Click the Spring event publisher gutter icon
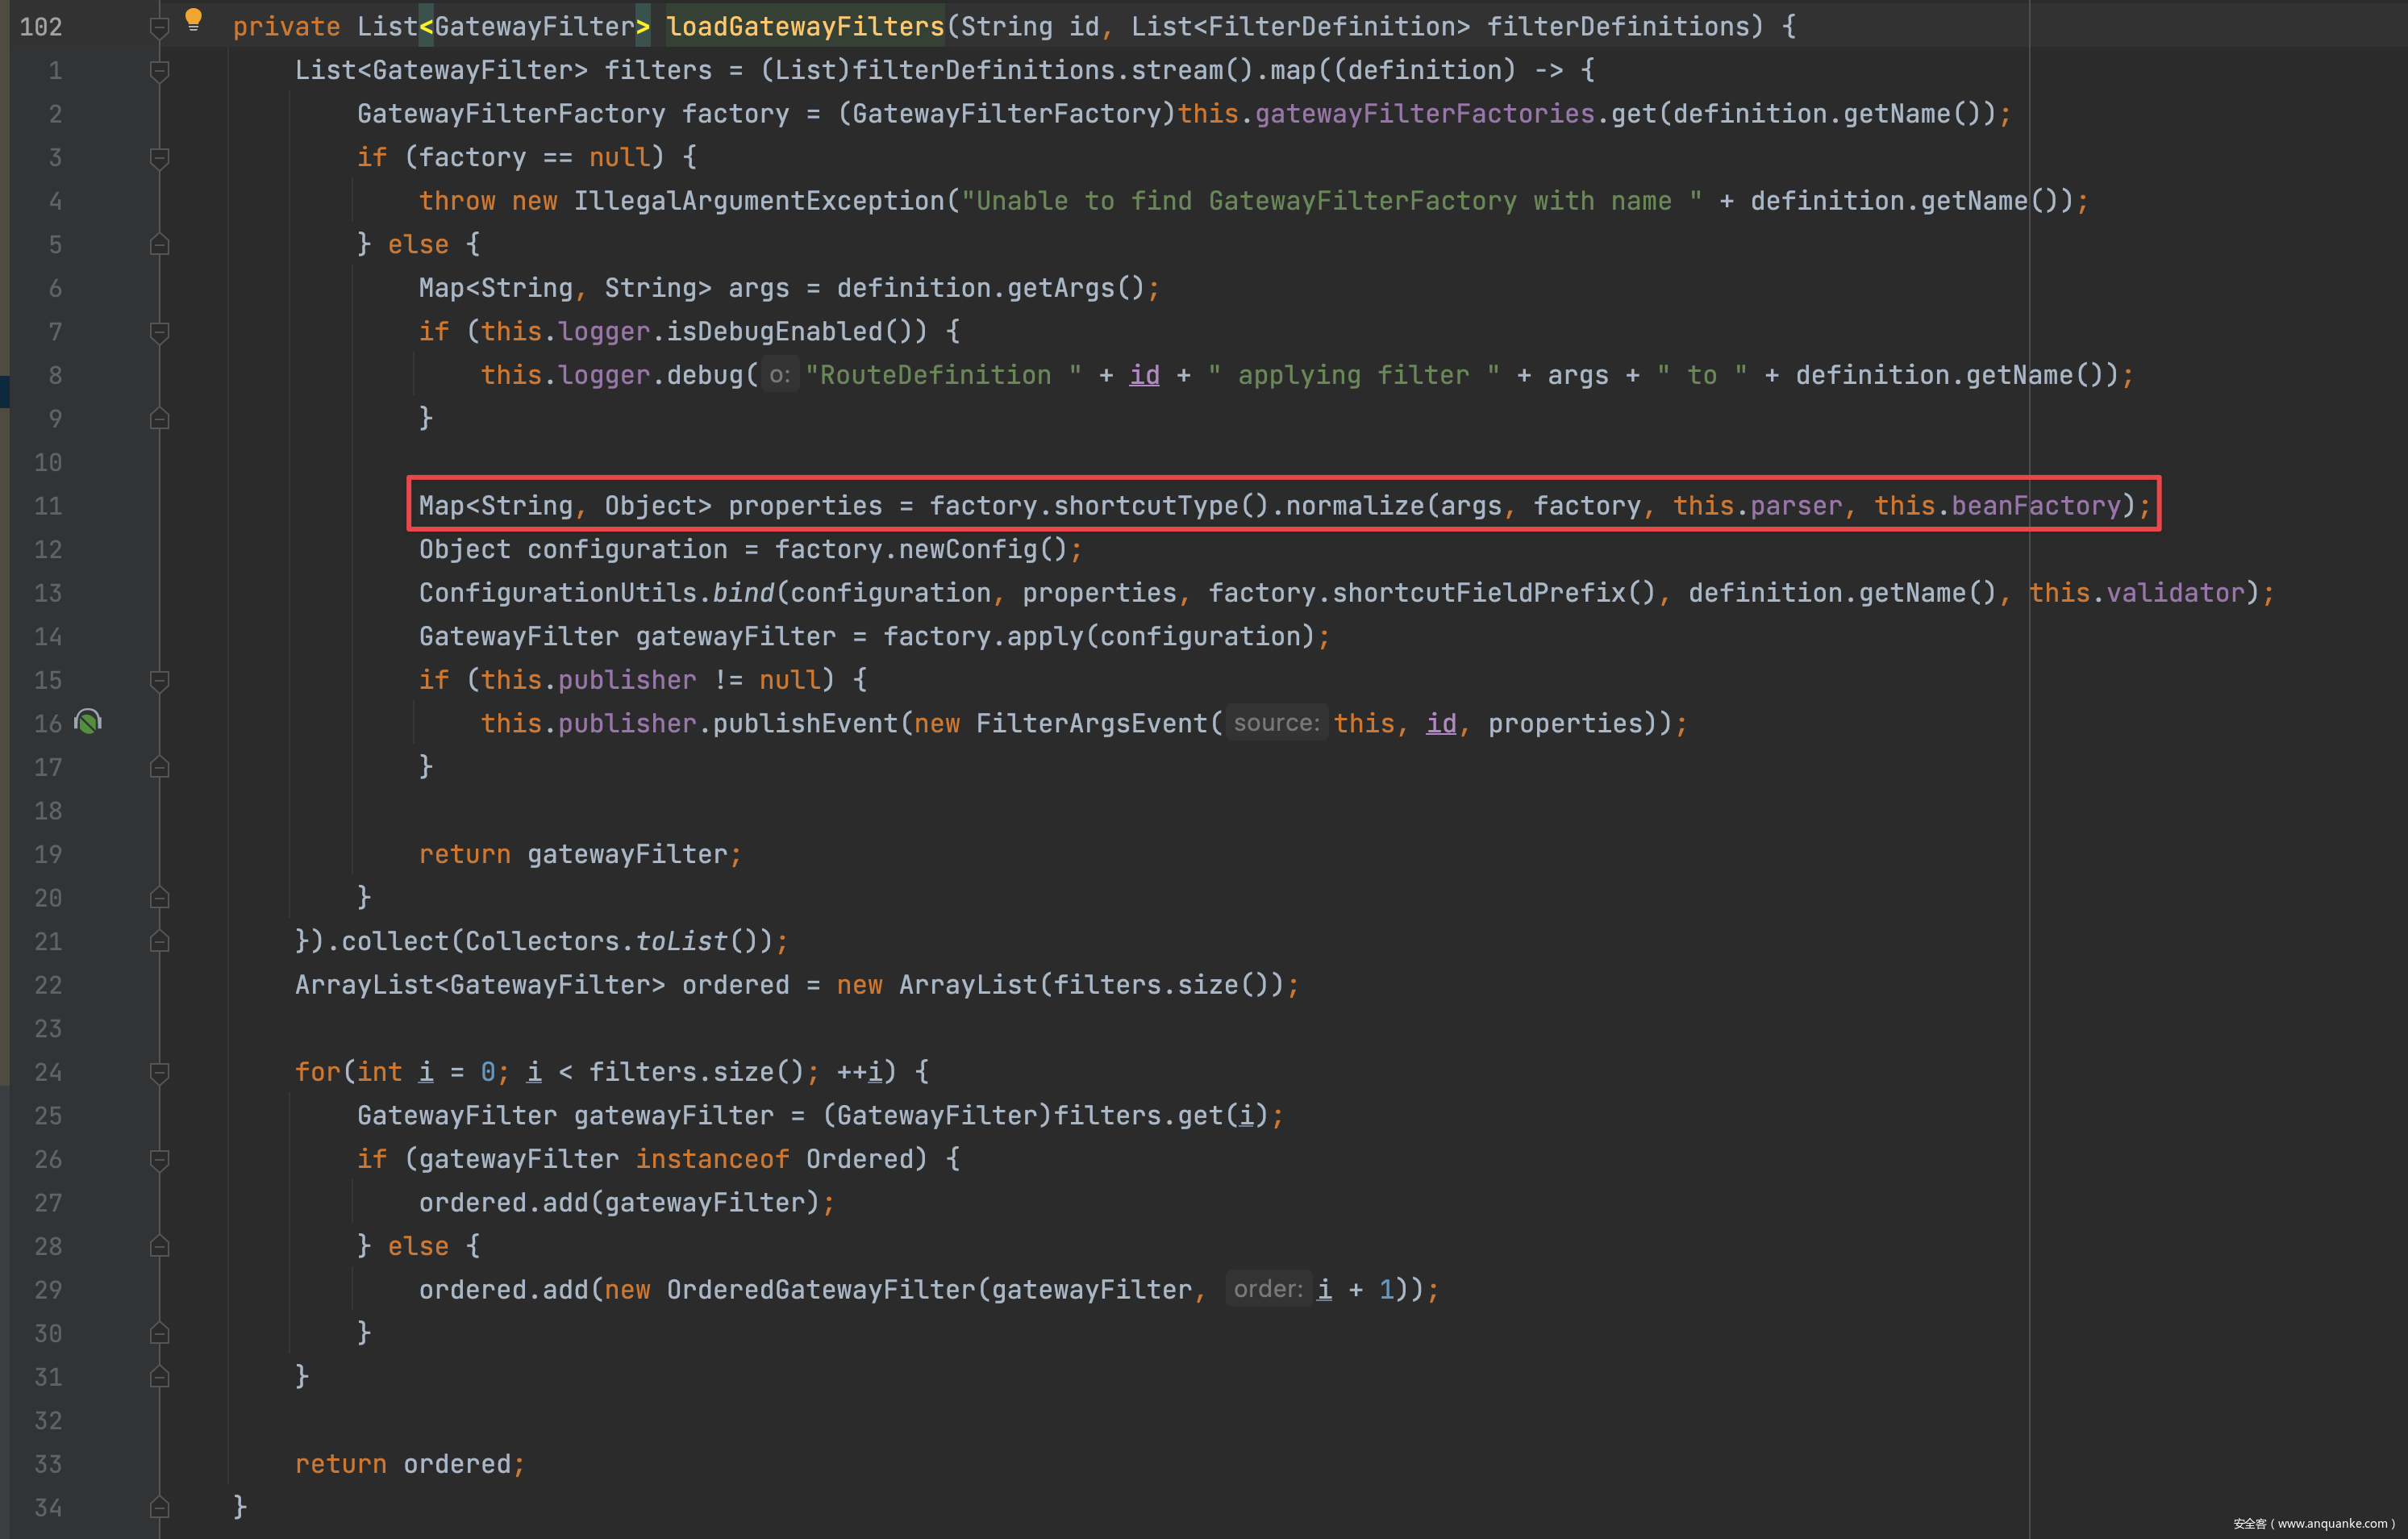The width and height of the screenshot is (2408, 1539). coord(88,722)
